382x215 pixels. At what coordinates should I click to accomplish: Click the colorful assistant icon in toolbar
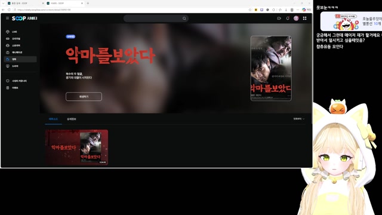304,10
